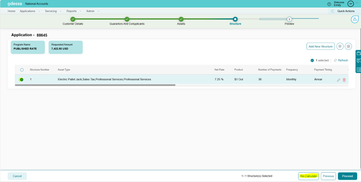This screenshot has width=361, height=182.
Task: Expand the Applications menu dropdown
Action: point(29,11)
